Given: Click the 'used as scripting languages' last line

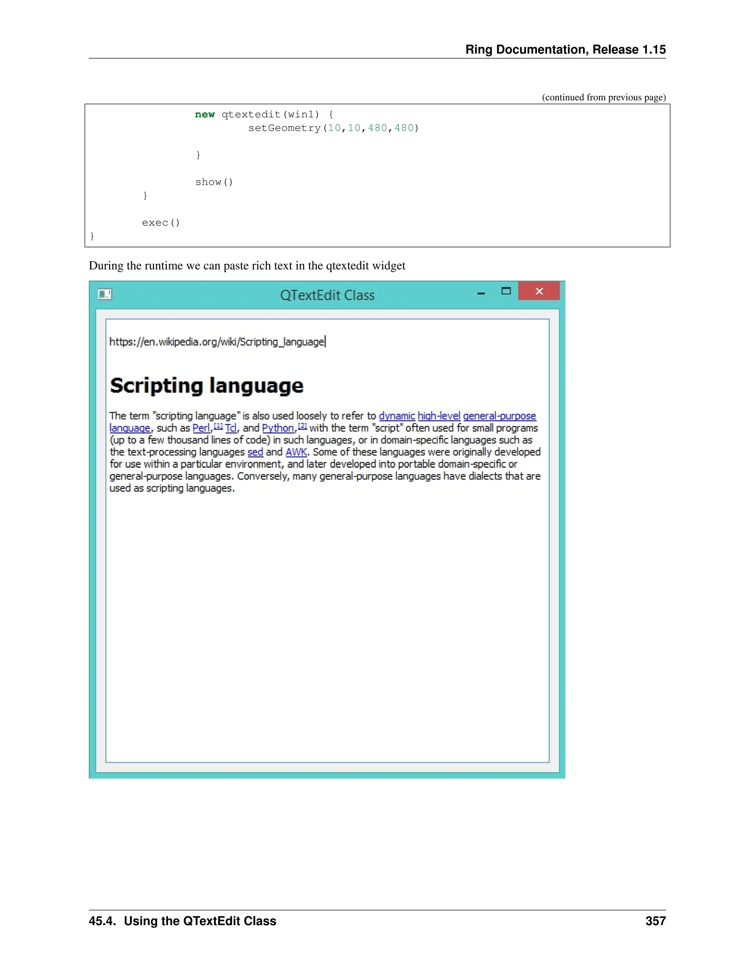Looking at the screenshot, I should click(x=172, y=488).
